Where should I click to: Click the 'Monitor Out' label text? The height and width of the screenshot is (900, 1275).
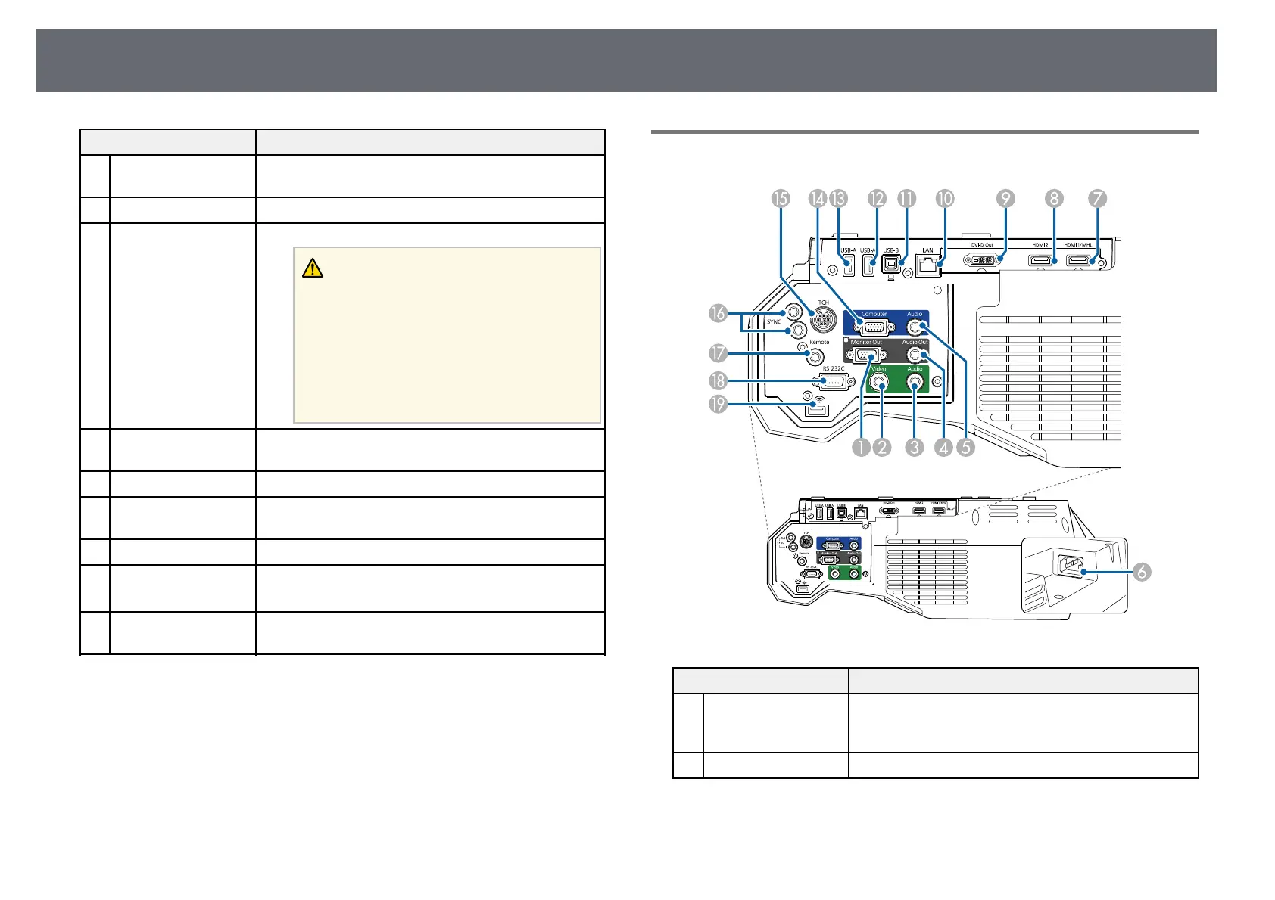point(866,342)
